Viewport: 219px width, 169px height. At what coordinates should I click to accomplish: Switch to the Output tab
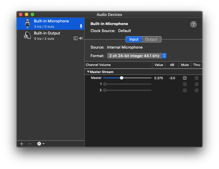[152, 39]
